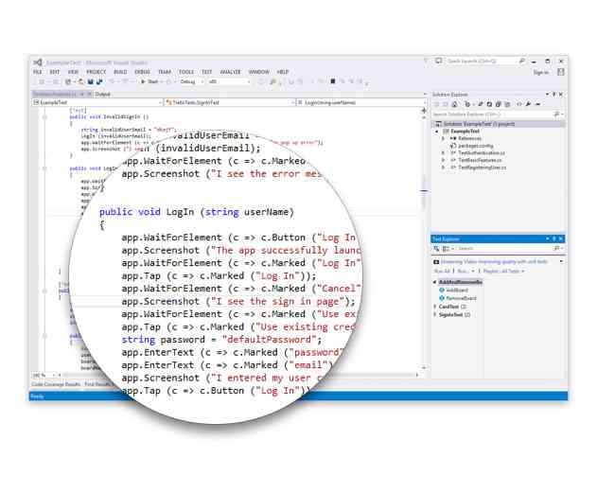
Task: Click the Visual Studio logo icon
Action: point(37,62)
